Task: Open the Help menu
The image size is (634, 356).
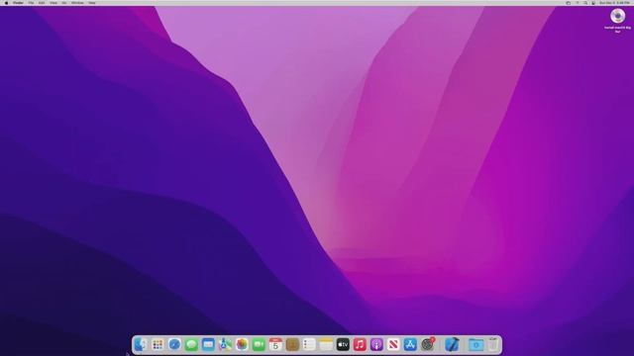Action: [x=92, y=3]
